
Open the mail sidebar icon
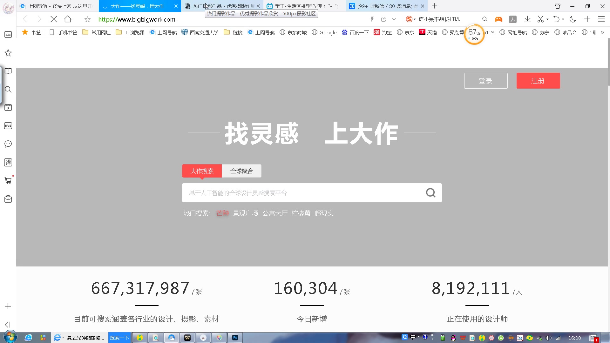click(8, 199)
